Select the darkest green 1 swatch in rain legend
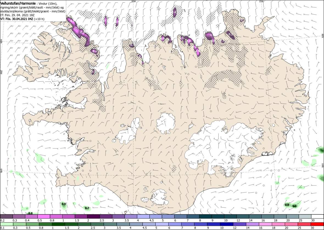Image resolution: width=324 pixels, height=230 pixels. coord(58,224)
